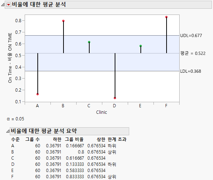Collapse the 비율에 대한 평균 분석 요약 section

point(8,131)
